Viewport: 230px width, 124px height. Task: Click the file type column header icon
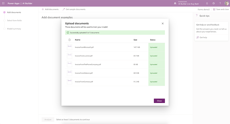(x=70, y=40)
